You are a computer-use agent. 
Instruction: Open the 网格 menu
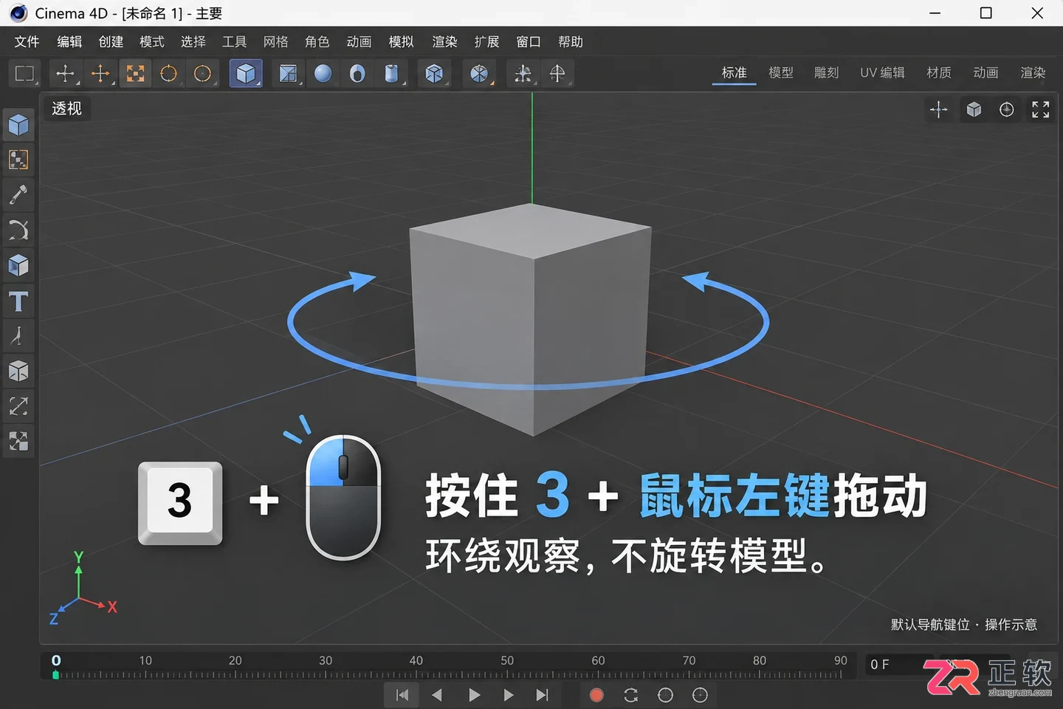point(276,42)
